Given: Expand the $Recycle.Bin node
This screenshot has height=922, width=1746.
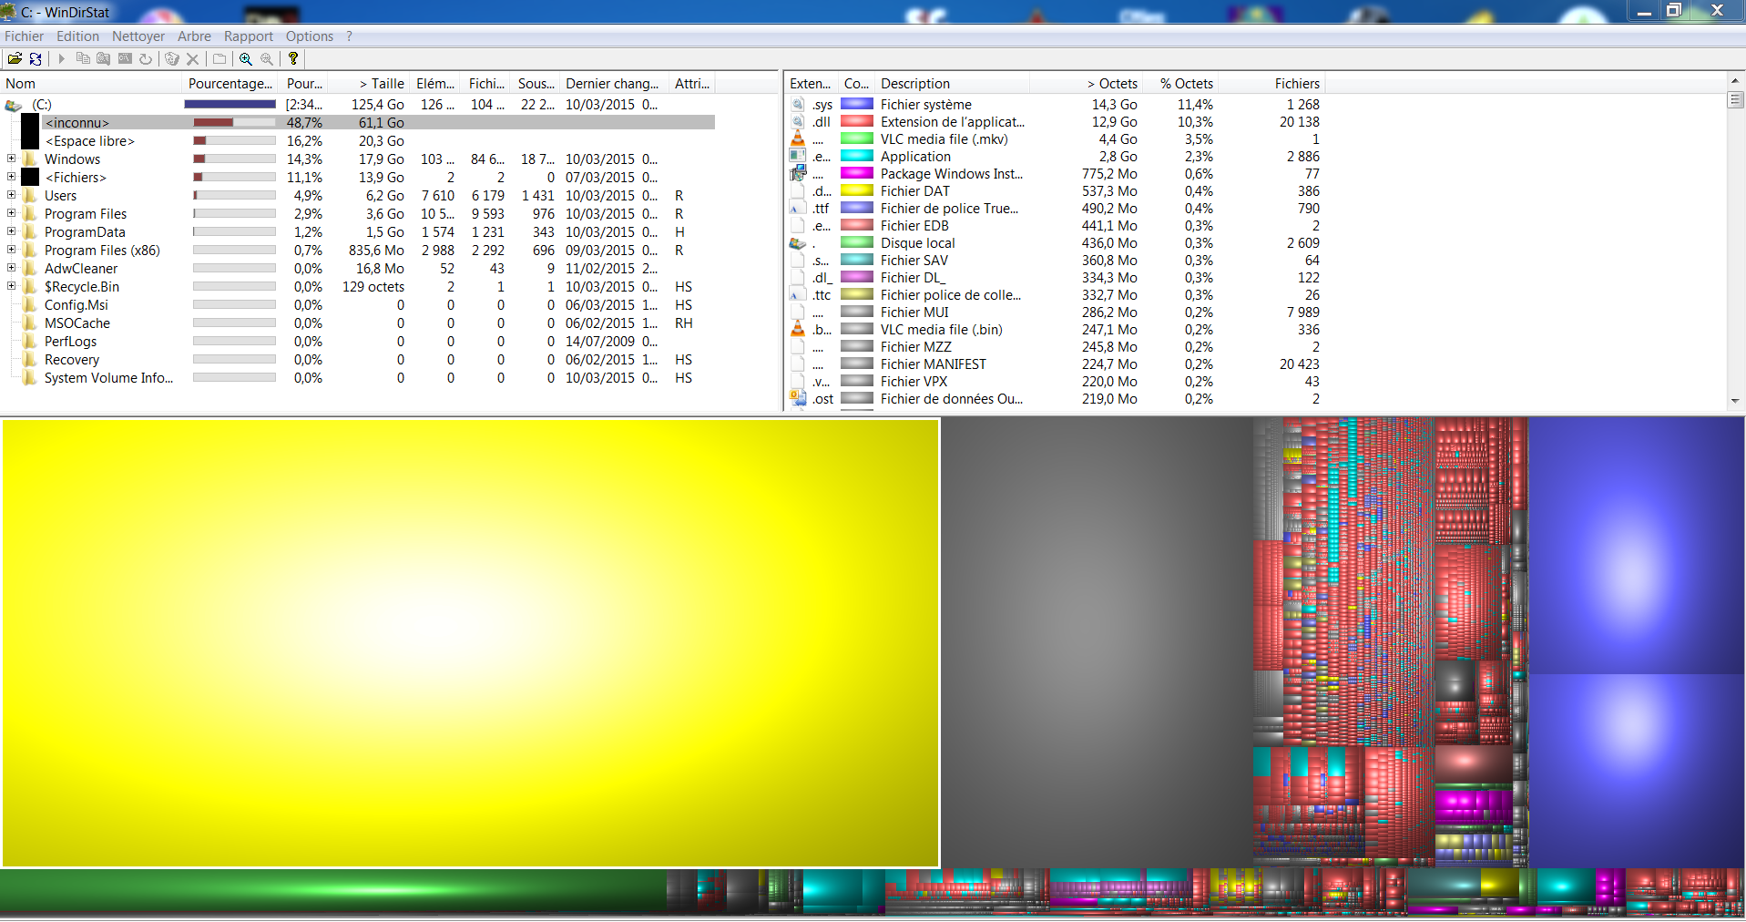Looking at the screenshot, I should [11, 286].
